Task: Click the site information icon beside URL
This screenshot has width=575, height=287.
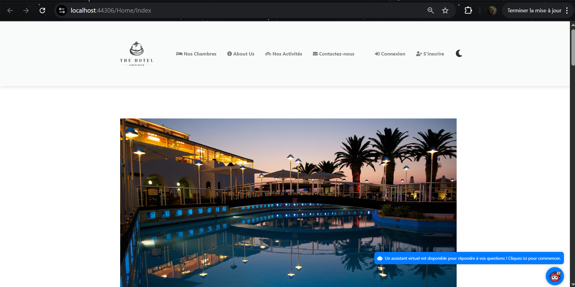Action: pyautogui.click(x=62, y=10)
